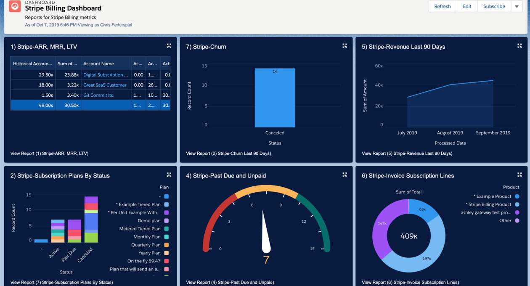Click the 63k donut segment
The width and height of the screenshot is (530, 286).
(x=423, y=209)
